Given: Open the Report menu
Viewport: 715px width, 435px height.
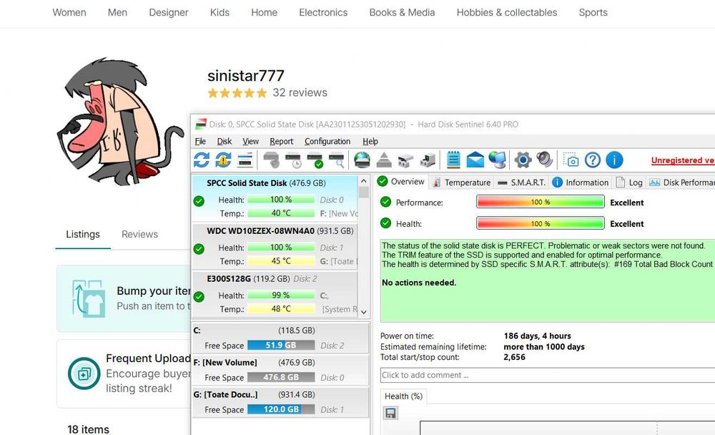Looking at the screenshot, I should pyautogui.click(x=281, y=142).
